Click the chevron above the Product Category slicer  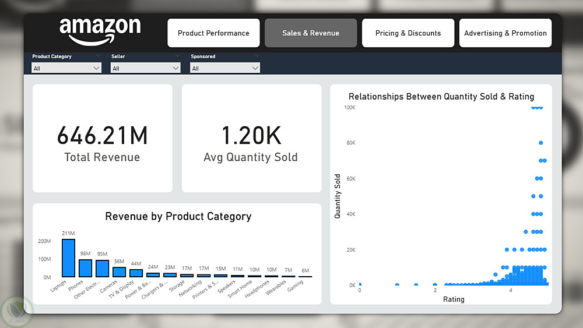click(x=98, y=56)
